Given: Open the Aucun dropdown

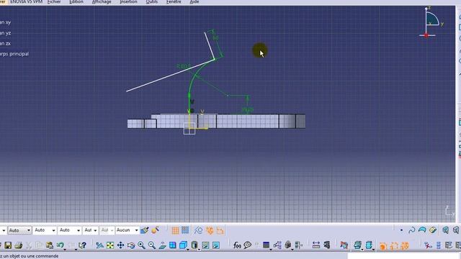Looking at the screenshot, I should (x=127, y=230).
